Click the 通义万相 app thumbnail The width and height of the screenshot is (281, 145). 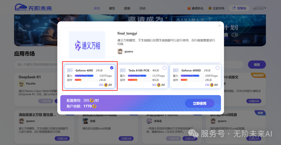click(x=87, y=45)
